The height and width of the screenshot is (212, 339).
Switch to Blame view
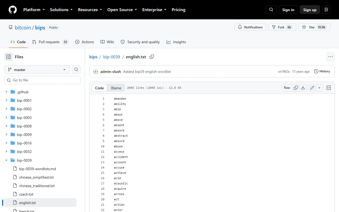coord(116,88)
